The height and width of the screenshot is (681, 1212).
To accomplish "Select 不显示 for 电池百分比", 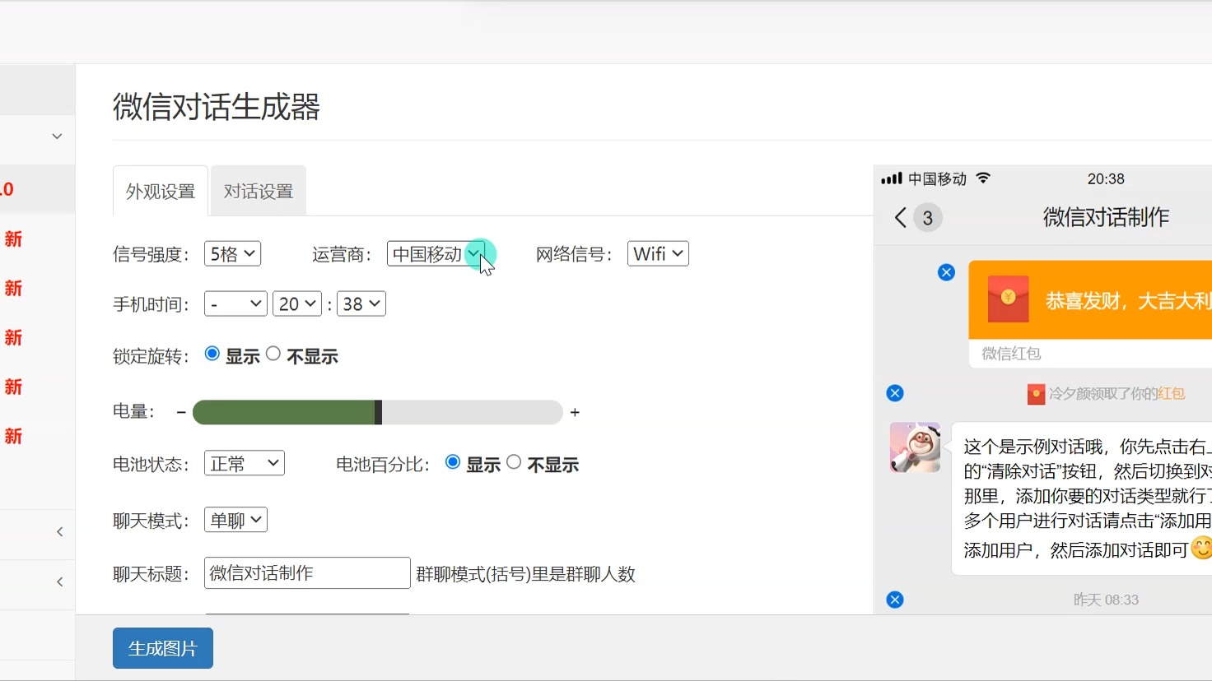I will coord(514,462).
